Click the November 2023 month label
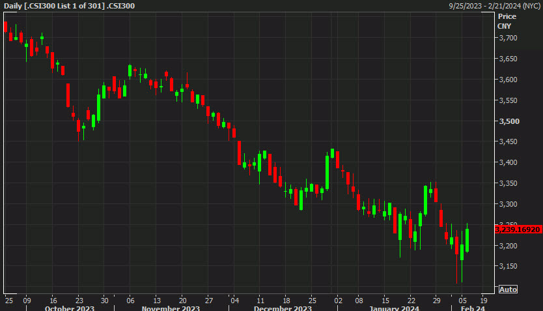 click(171, 308)
